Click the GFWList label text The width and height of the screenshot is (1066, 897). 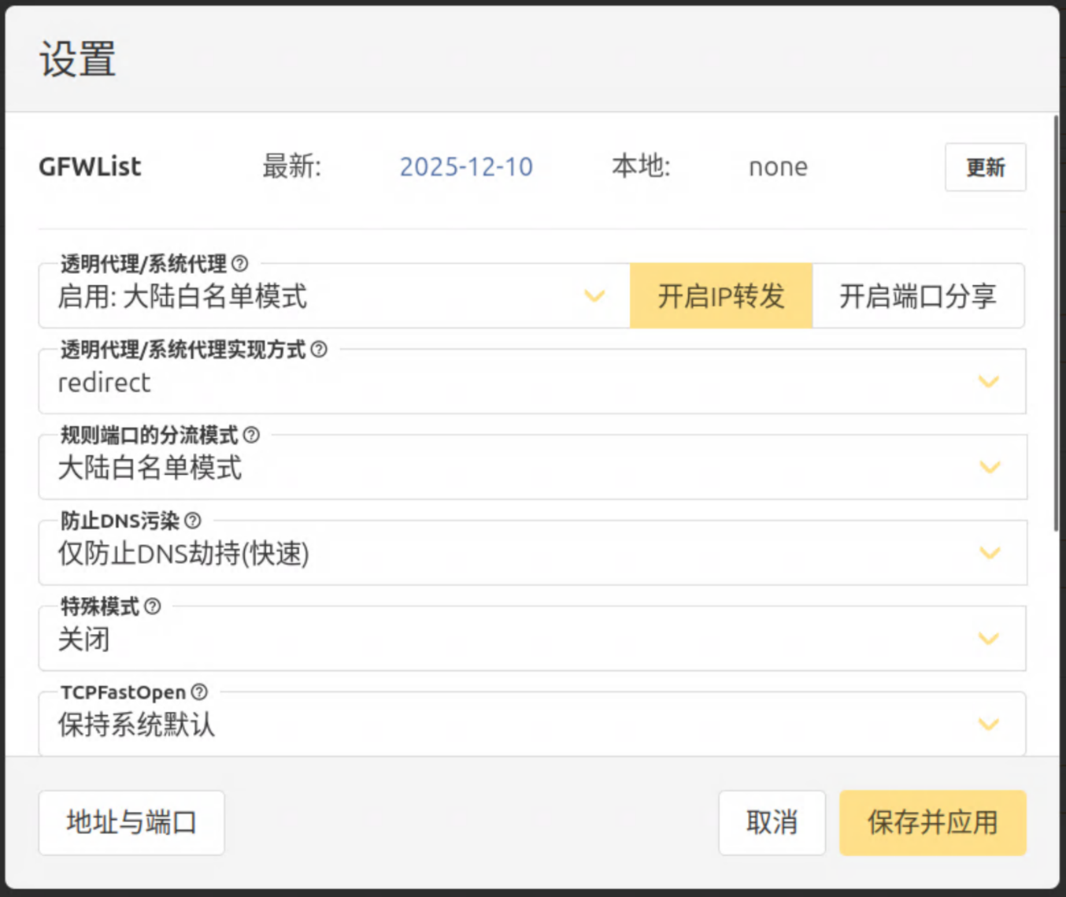[x=90, y=167]
